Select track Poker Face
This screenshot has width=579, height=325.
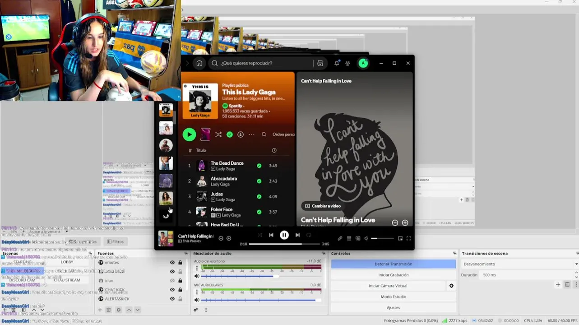coord(222,209)
